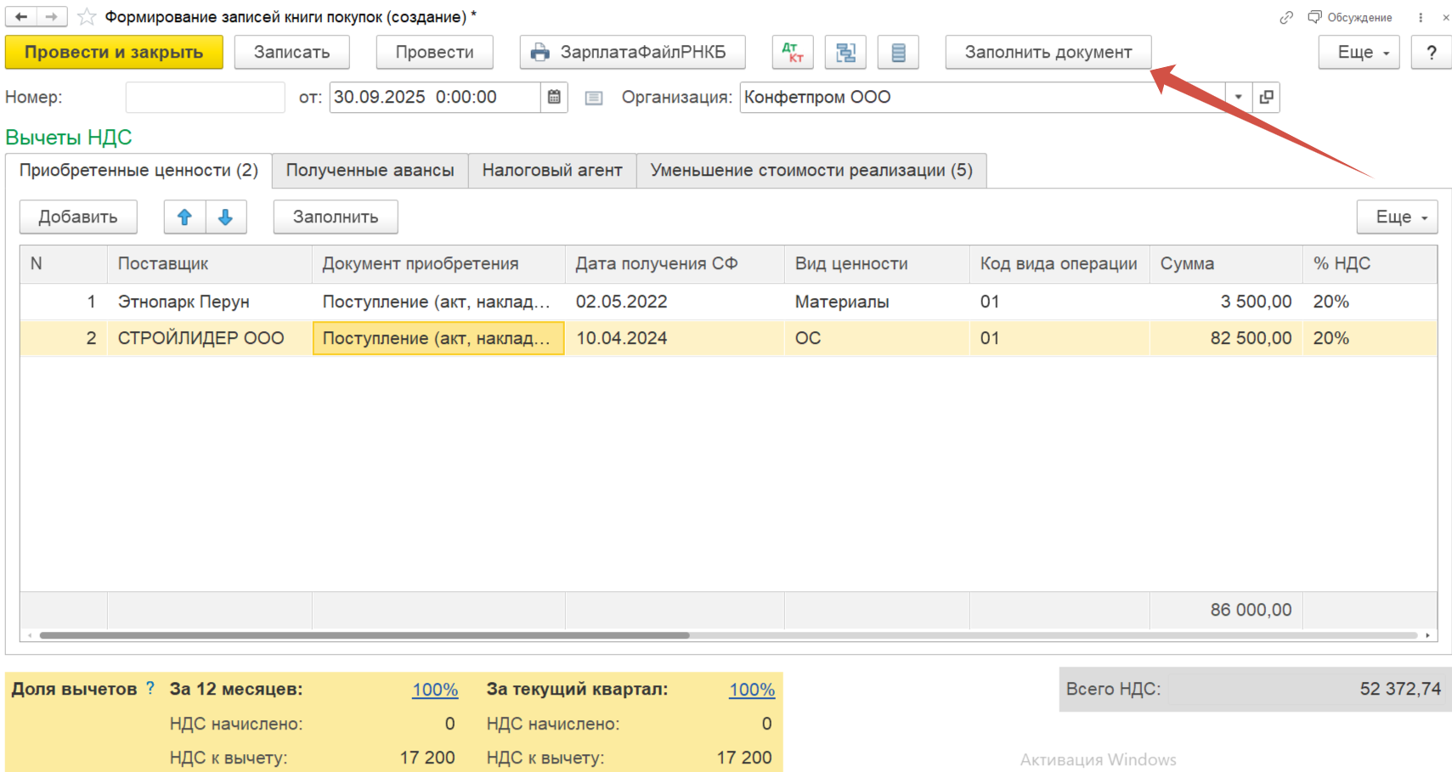Click the Дт/Кт postings icon
The image size is (1452, 772).
(x=792, y=53)
